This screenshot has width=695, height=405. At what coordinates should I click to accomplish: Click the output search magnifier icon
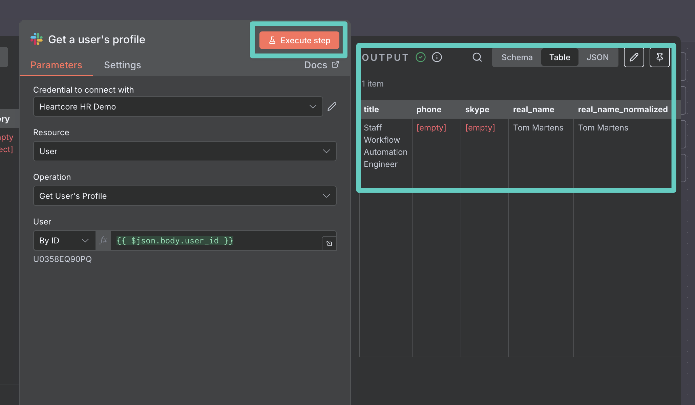click(477, 57)
